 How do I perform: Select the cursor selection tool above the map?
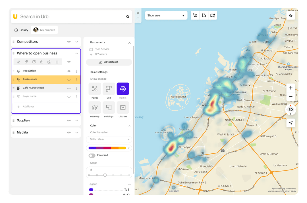pyautogui.click(x=195, y=16)
